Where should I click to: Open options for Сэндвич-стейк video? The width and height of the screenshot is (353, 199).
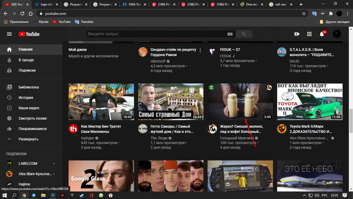point(200,50)
